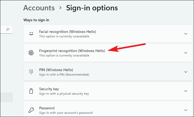The image size is (194, 117).
Task: Click the facial recognition smiley icon
Action: tap(31, 33)
